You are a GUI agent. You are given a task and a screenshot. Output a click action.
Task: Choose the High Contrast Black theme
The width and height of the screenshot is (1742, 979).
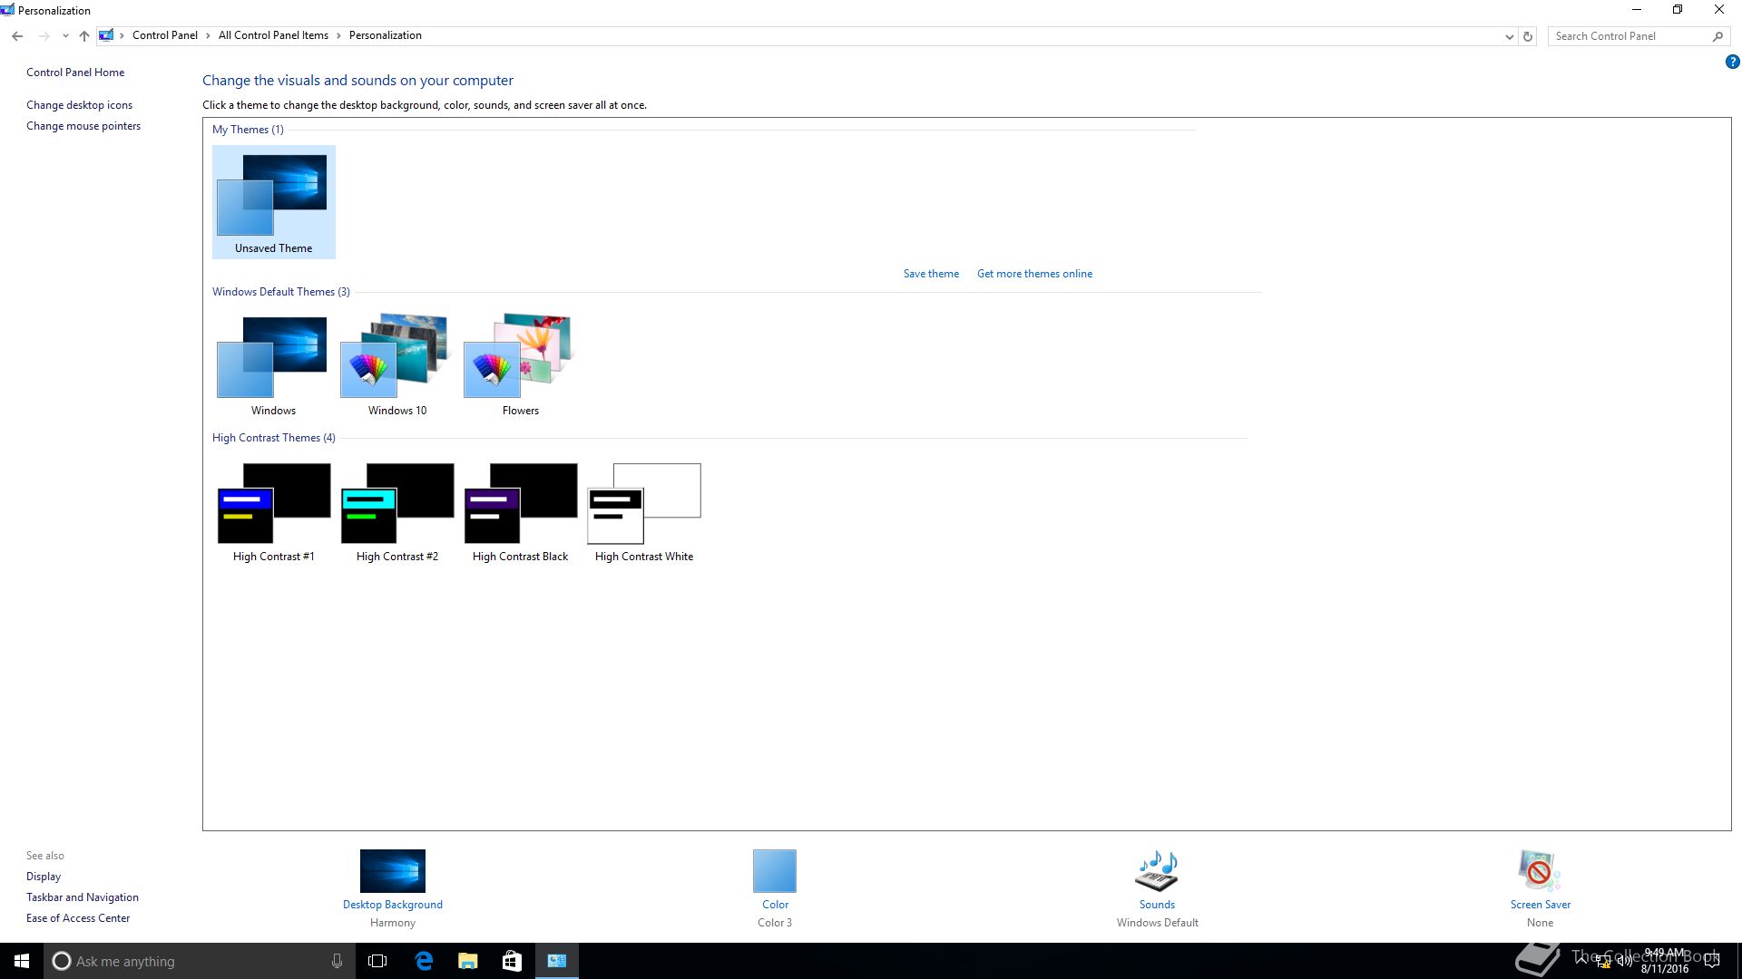click(x=520, y=512)
